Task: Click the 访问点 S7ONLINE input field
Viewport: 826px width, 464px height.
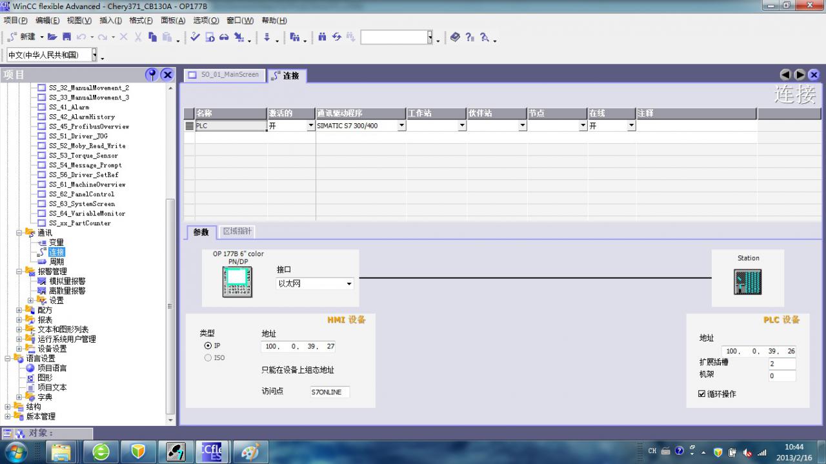Action: [330, 392]
